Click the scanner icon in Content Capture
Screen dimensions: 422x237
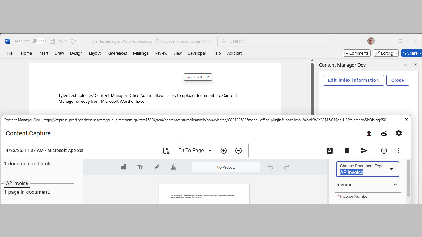tap(384, 133)
